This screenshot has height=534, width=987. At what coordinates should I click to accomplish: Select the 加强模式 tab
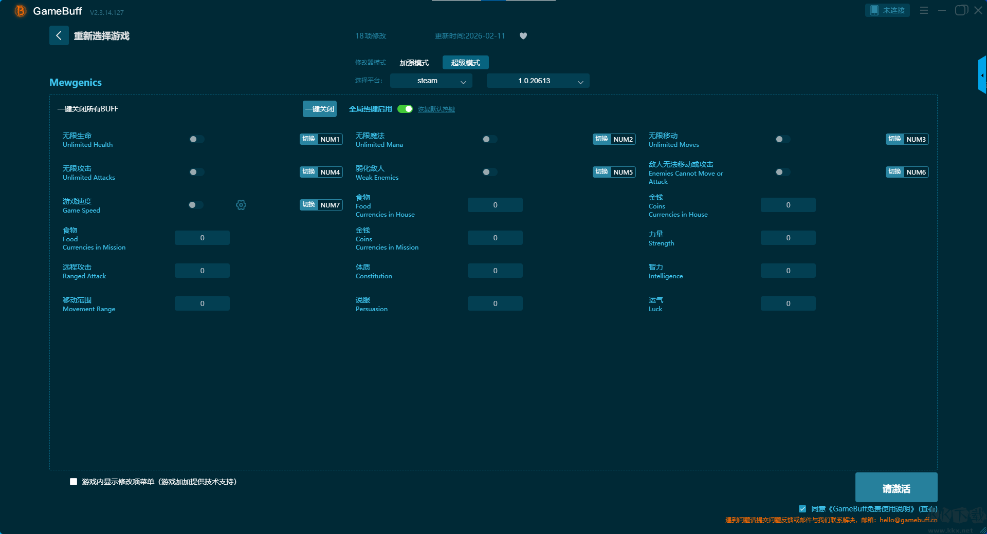tap(414, 63)
